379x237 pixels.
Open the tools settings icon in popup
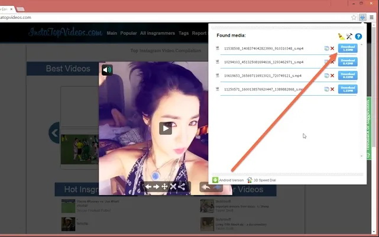349,37
